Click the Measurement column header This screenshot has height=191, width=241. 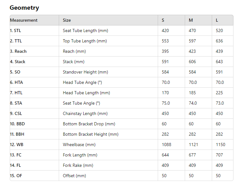(24, 20)
